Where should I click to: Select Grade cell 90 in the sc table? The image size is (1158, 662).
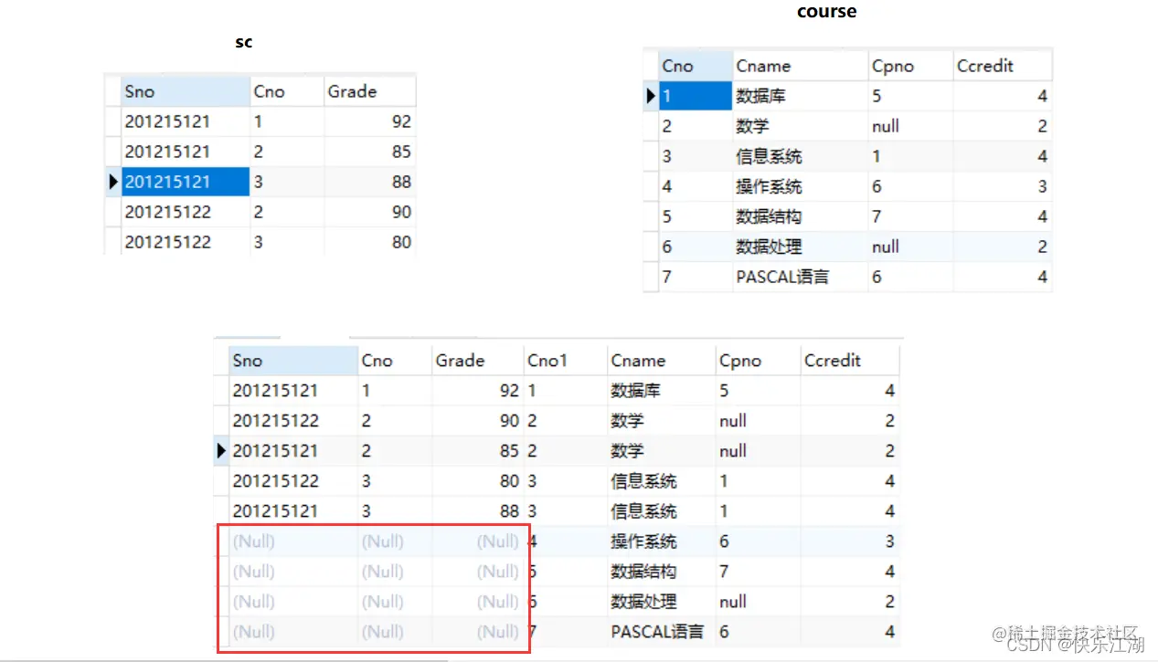point(370,212)
